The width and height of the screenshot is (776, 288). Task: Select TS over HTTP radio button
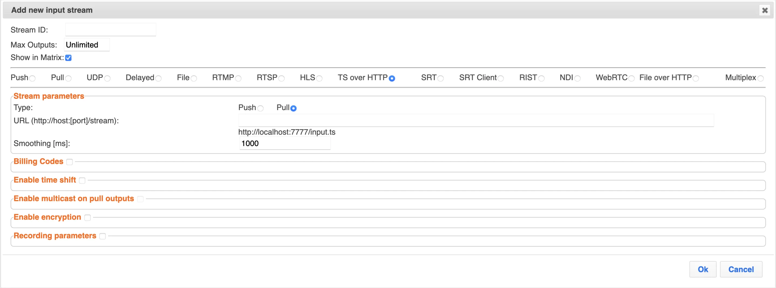pos(392,79)
